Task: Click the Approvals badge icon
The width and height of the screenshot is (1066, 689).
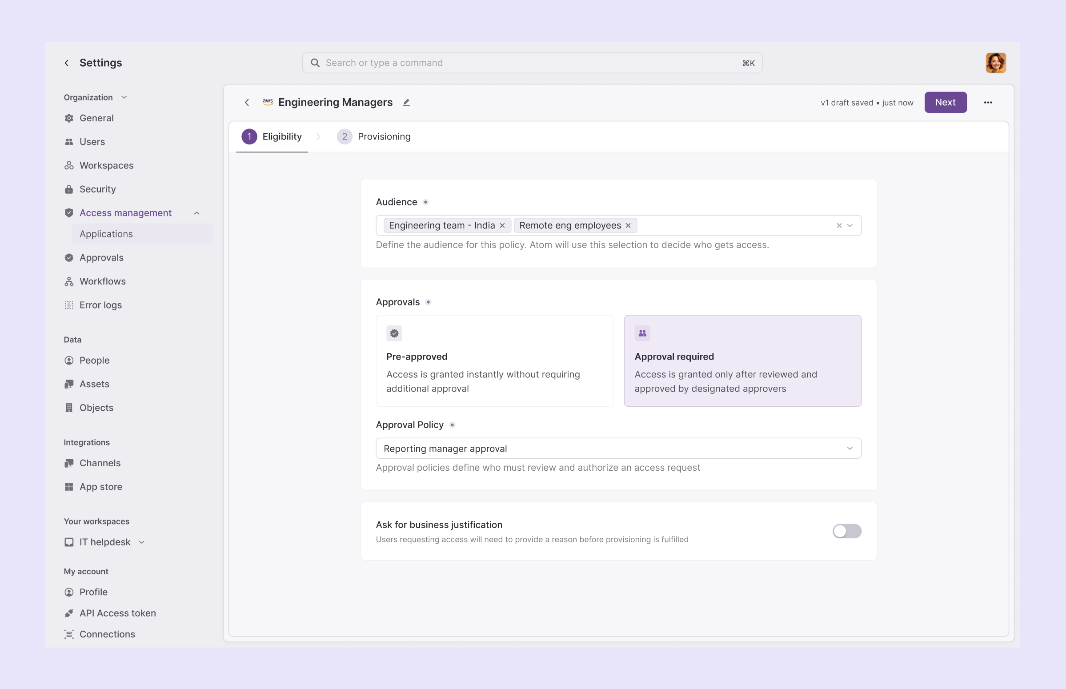Action: pos(69,257)
